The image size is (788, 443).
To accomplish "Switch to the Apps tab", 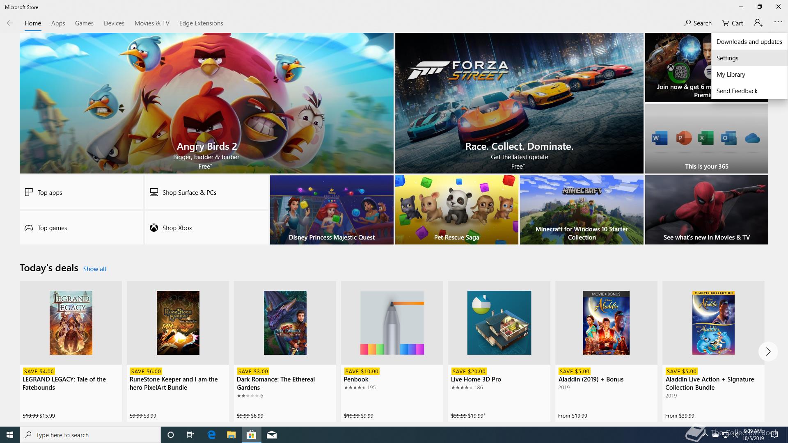I will (x=58, y=23).
